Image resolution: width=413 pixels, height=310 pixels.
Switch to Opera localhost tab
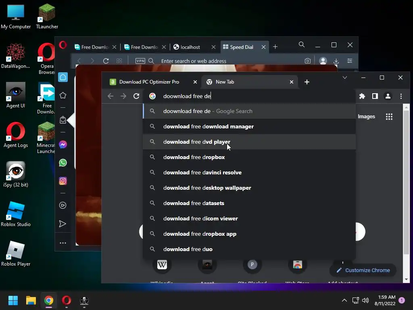(190, 47)
